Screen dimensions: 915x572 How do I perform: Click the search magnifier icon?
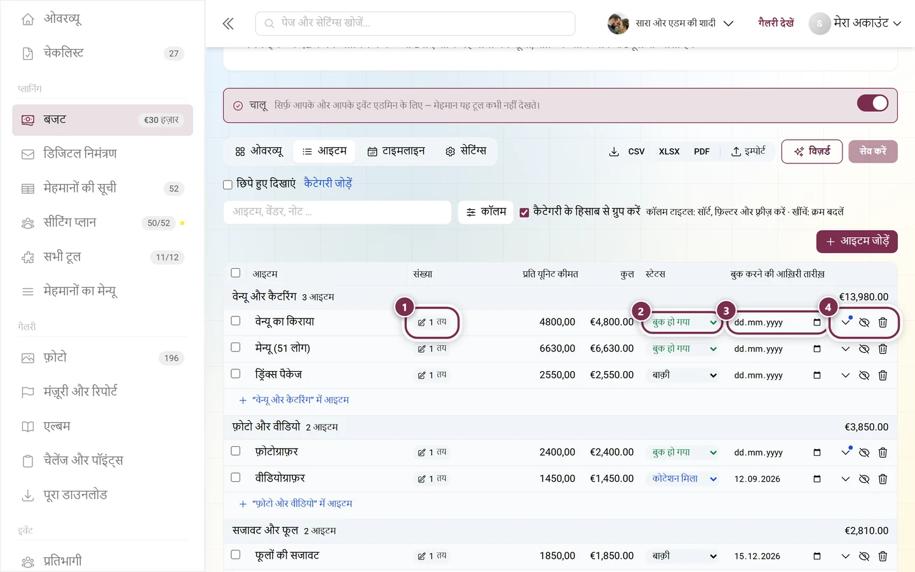click(269, 24)
